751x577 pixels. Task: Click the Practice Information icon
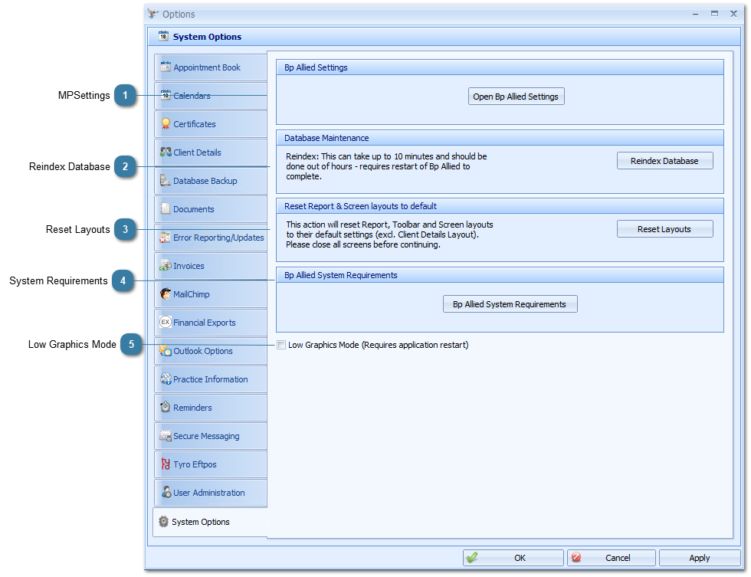pos(166,379)
